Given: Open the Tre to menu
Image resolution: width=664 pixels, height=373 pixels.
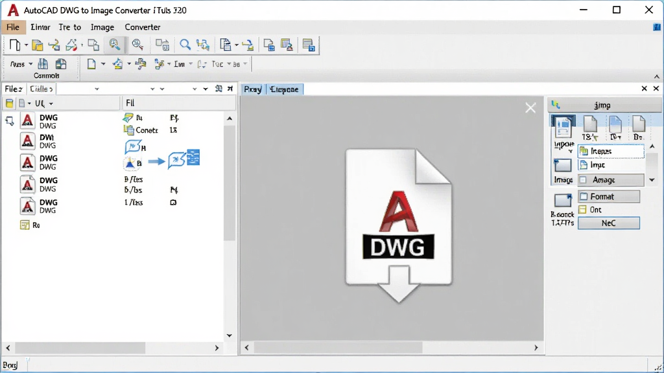Looking at the screenshot, I should pyautogui.click(x=70, y=27).
